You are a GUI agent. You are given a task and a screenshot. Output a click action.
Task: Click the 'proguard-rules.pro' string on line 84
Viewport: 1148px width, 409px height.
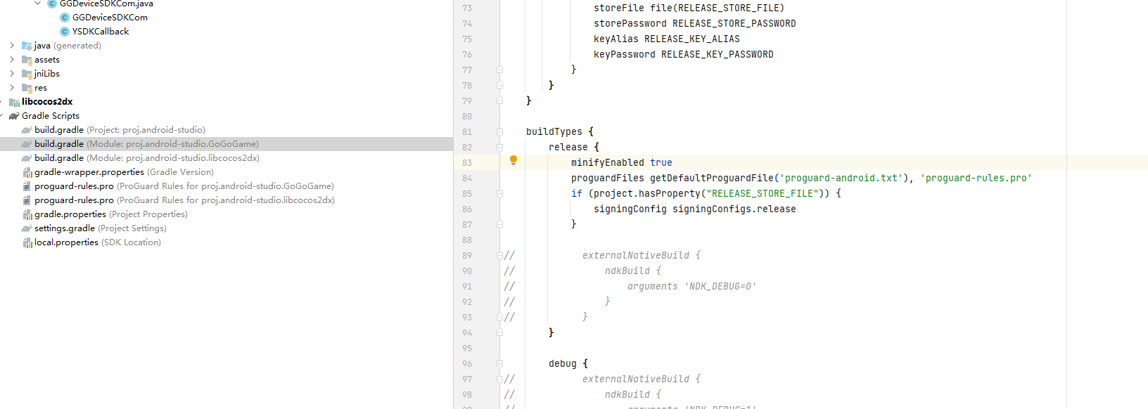(976, 178)
